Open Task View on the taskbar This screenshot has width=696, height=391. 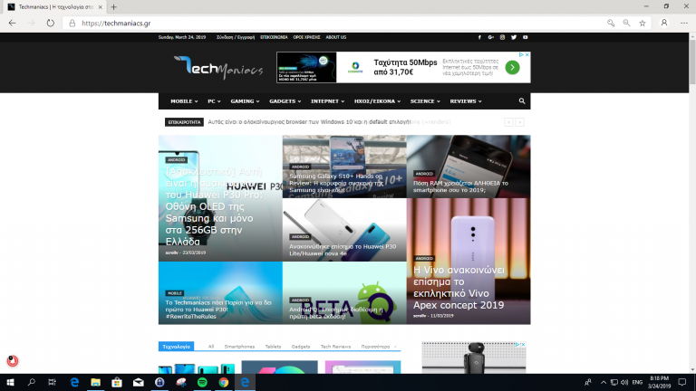pos(52,382)
